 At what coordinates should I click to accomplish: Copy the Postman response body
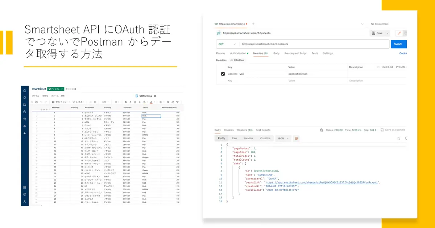[x=398, y=138]
